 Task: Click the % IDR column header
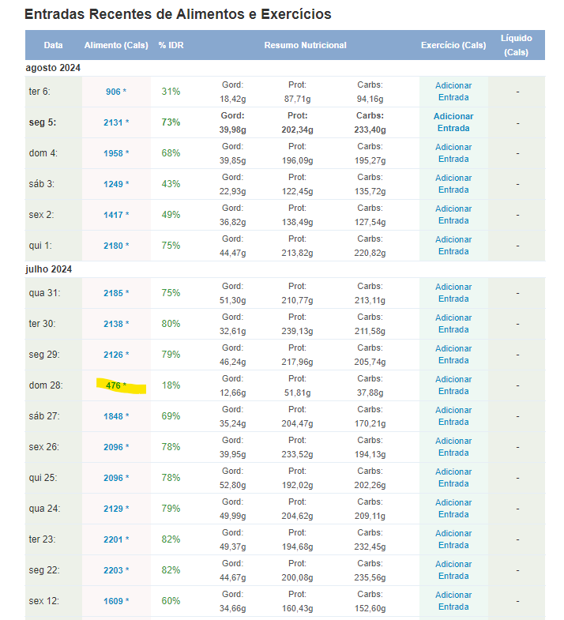171,46
